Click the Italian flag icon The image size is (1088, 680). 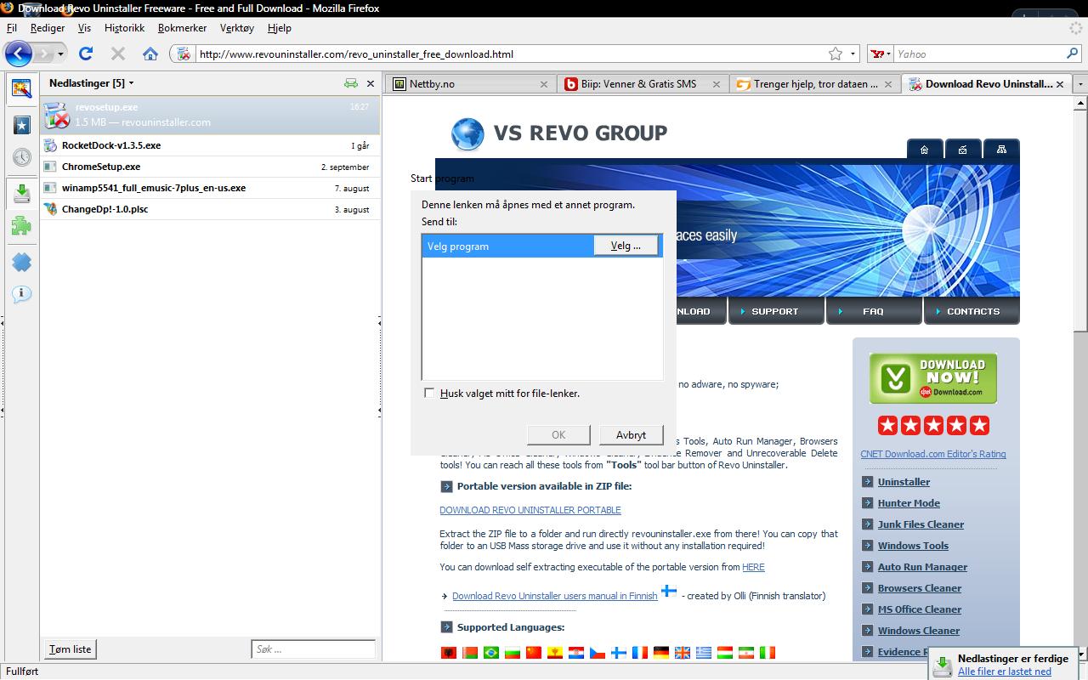tap(768, 653)
